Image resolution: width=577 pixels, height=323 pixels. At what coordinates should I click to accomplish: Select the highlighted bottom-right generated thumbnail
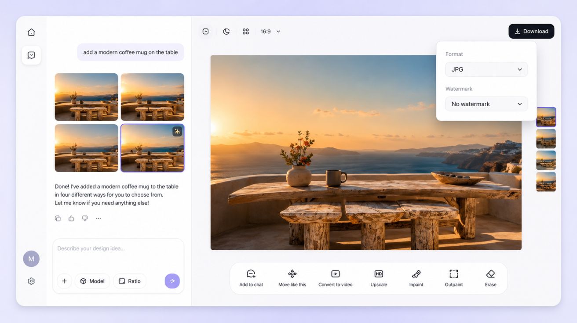153,148
